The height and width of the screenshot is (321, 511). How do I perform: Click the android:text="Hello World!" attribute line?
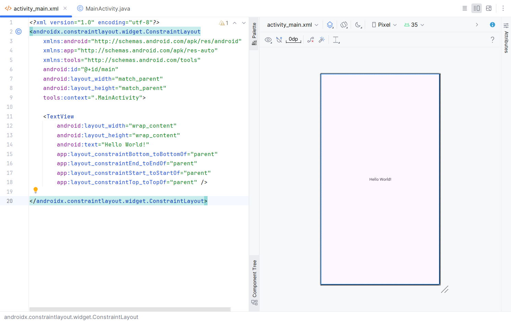point(103,144)
